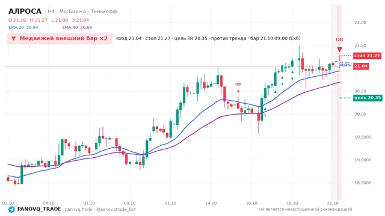Viewport: 385px width, 216px height.
Task: Click the green 'цель 20.35' target label
Action: point(368,98)
